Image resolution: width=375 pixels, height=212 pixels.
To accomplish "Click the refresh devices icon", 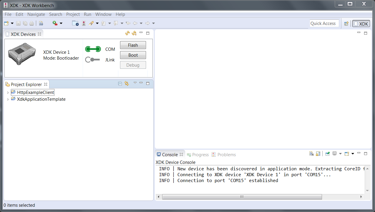I will pyautogui.click(x=127, y=33).
